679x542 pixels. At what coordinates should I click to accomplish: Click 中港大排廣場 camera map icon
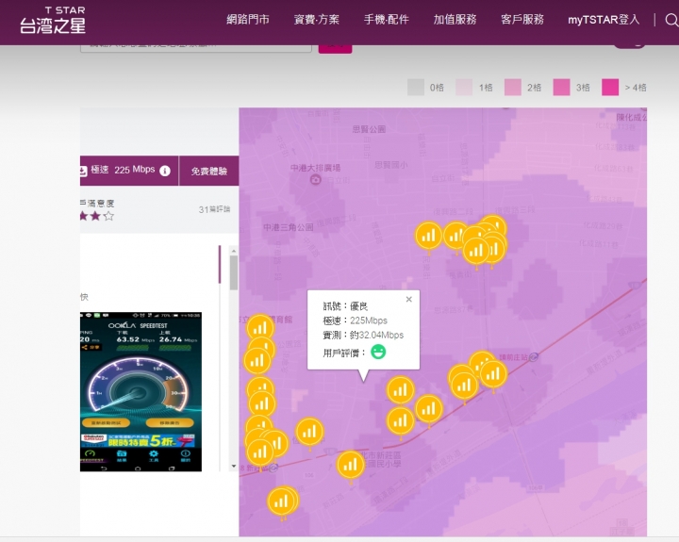(316, 179)
